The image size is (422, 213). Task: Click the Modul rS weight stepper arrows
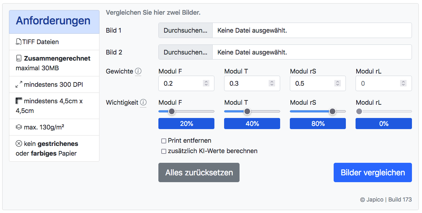click(338, 83)
